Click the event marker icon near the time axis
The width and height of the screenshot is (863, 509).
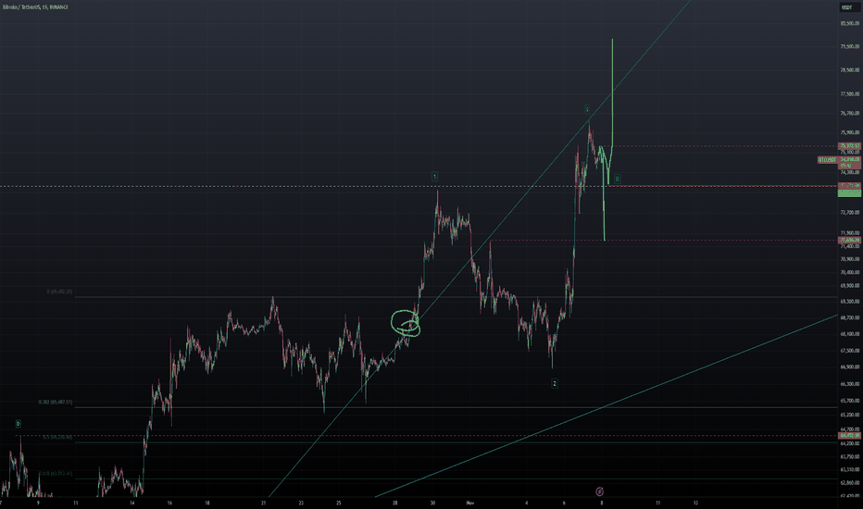pos(599,491)
